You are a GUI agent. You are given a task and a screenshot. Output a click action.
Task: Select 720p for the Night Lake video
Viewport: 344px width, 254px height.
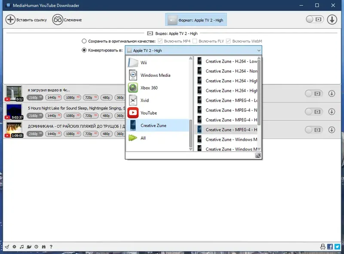click(x=91, y=115)
